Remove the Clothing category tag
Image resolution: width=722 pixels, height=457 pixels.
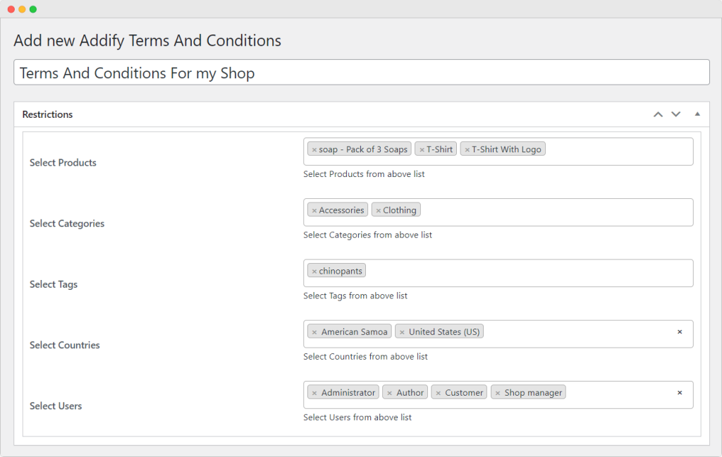pos(379,210)
